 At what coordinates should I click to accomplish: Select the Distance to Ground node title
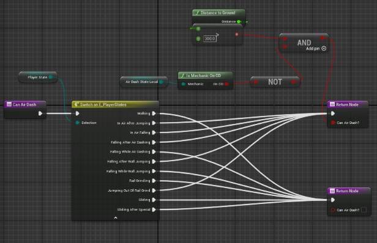coord(218,13)
